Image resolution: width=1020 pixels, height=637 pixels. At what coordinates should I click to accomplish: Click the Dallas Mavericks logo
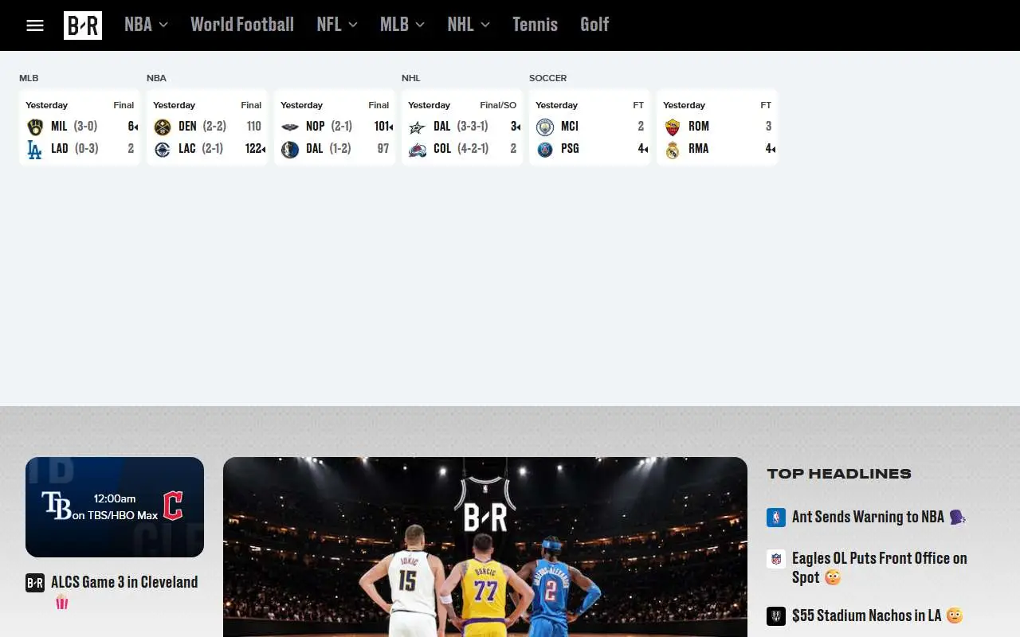coord(290,149)
